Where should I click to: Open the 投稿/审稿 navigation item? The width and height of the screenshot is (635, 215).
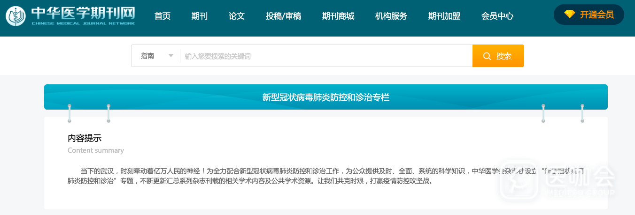click(x=283, y=16)
